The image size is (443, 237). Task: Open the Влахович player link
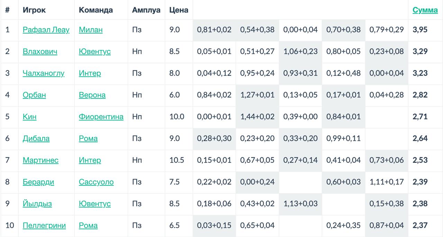40,52
